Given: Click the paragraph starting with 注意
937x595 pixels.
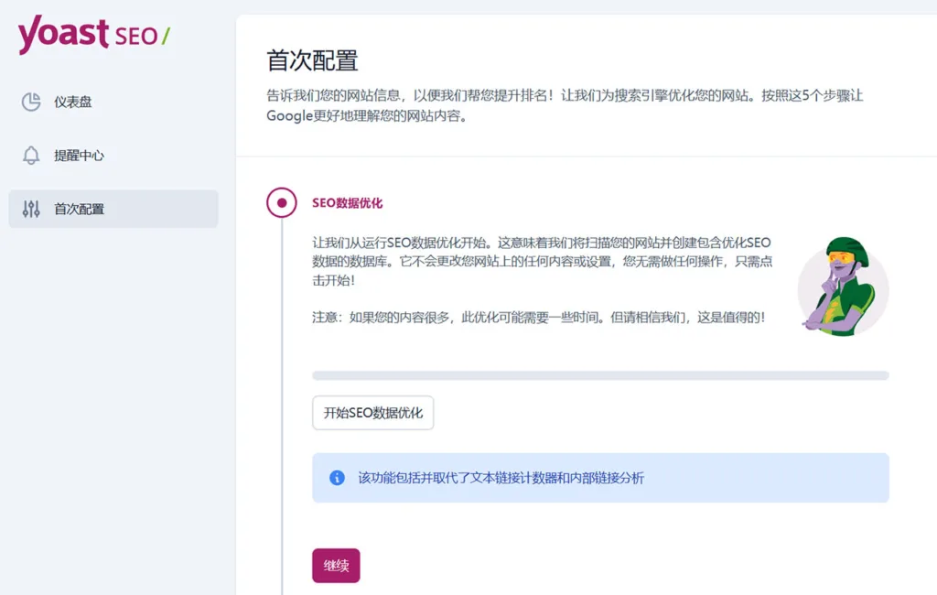Looking at the screenshot, I should pyautogui.click(x=538, y=318).
